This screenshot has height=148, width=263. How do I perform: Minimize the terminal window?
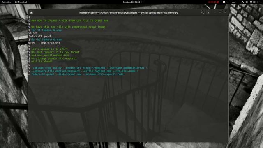click(x=215, y=13)
